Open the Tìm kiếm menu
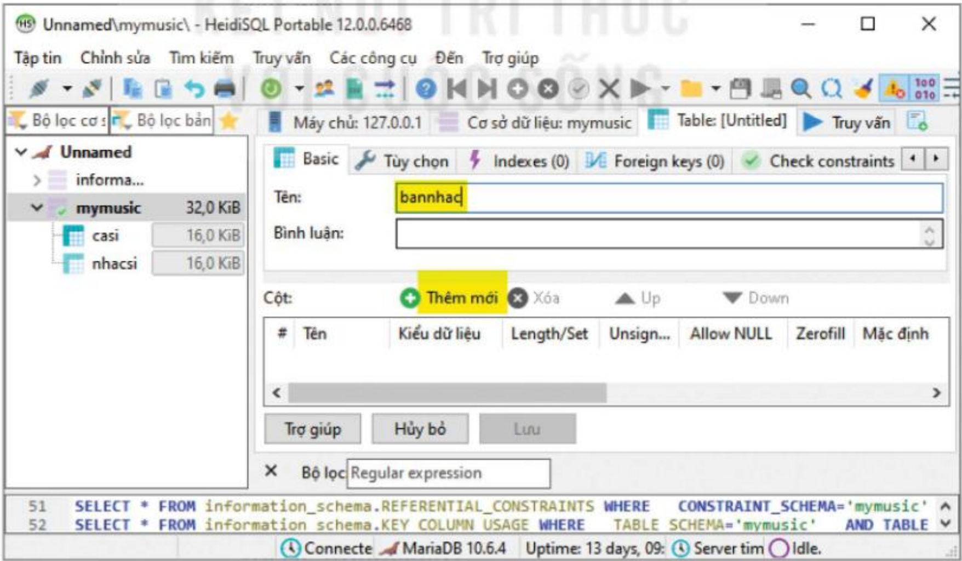The width and height of the screenshot is (962, 561). [201, 58]
